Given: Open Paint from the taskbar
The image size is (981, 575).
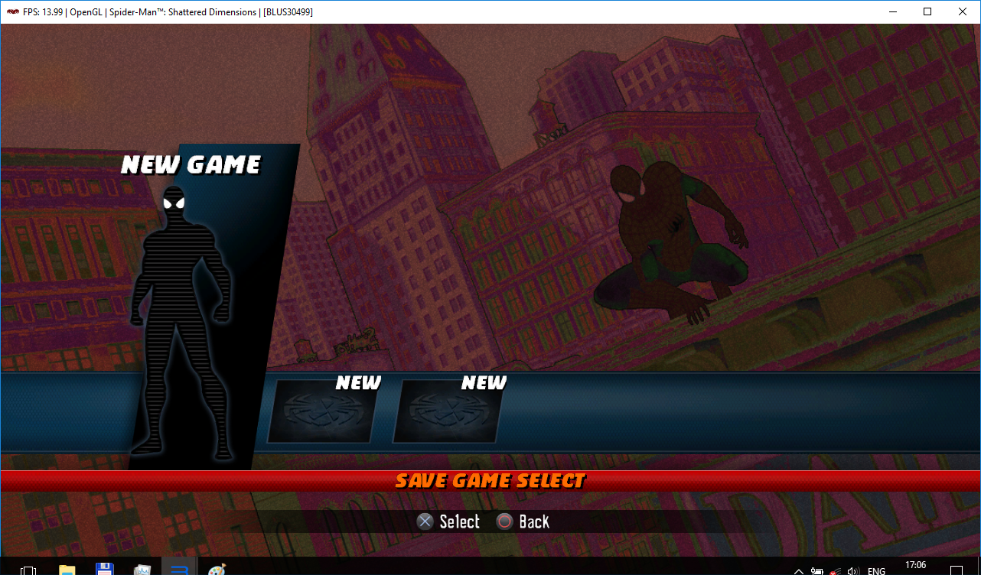Looking at the screenshot, I should tap(217, 570).
